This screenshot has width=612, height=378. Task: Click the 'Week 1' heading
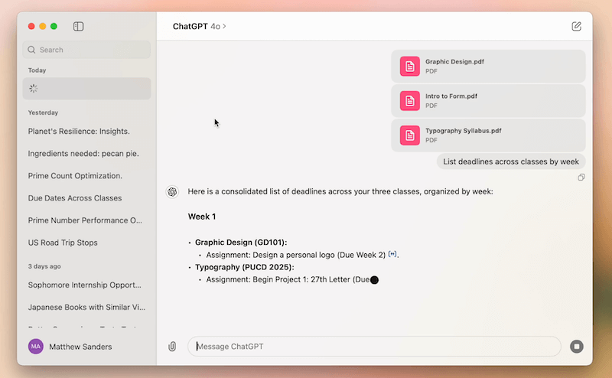click(x=202, y=217)
